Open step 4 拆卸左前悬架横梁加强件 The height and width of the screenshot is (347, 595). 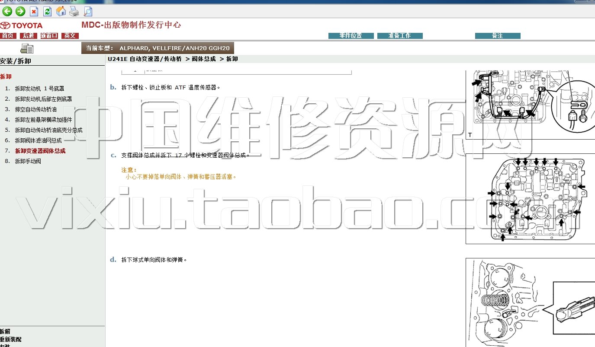pos(44,120)
